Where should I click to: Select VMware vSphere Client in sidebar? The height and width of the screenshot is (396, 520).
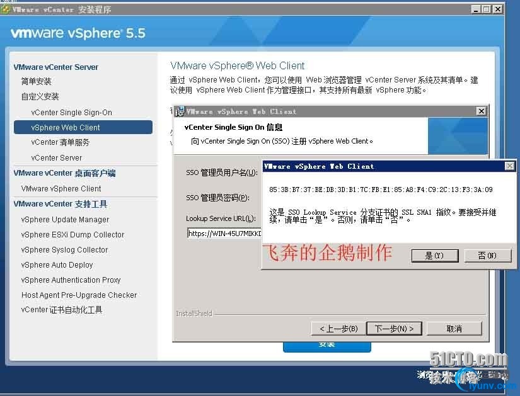coord(61,188)
